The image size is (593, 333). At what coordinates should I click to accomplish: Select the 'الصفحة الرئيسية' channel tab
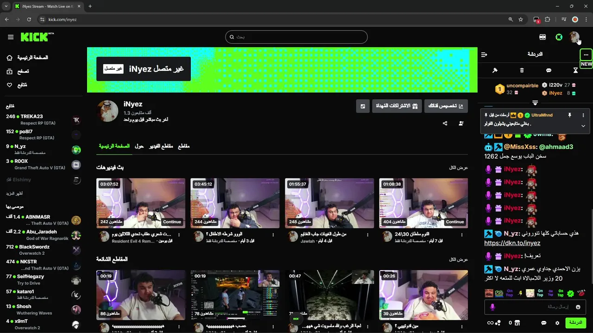tap(114, 146)
